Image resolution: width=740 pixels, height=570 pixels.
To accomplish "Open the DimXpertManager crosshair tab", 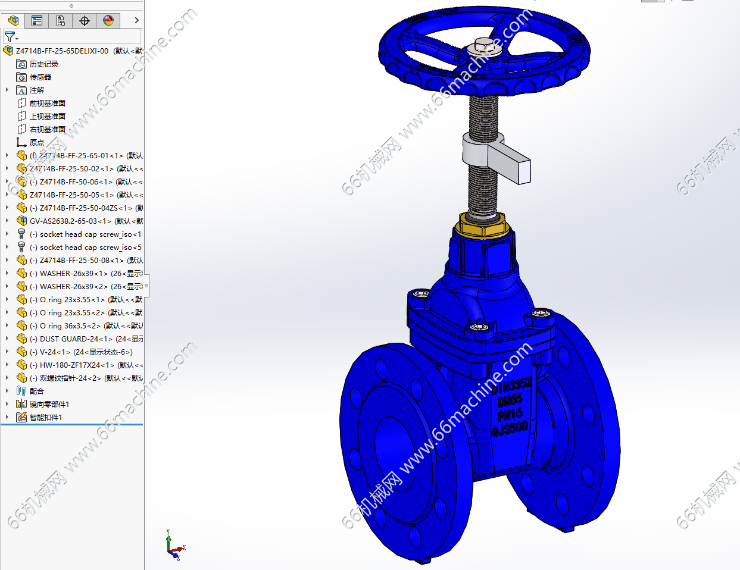I will click(85, 21).
